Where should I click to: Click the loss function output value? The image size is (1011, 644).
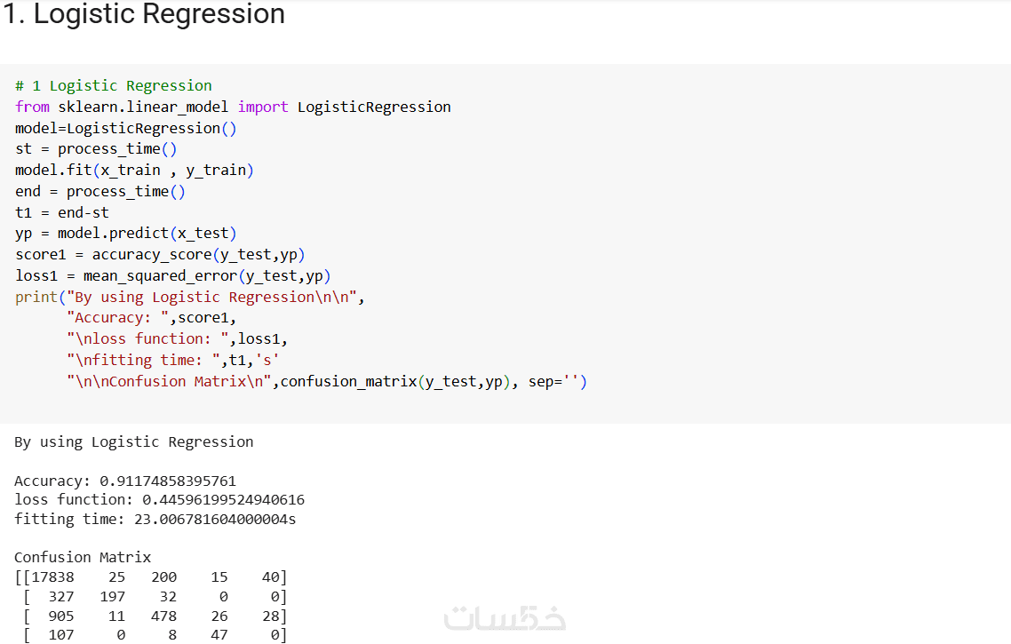[x=223, y=499]
